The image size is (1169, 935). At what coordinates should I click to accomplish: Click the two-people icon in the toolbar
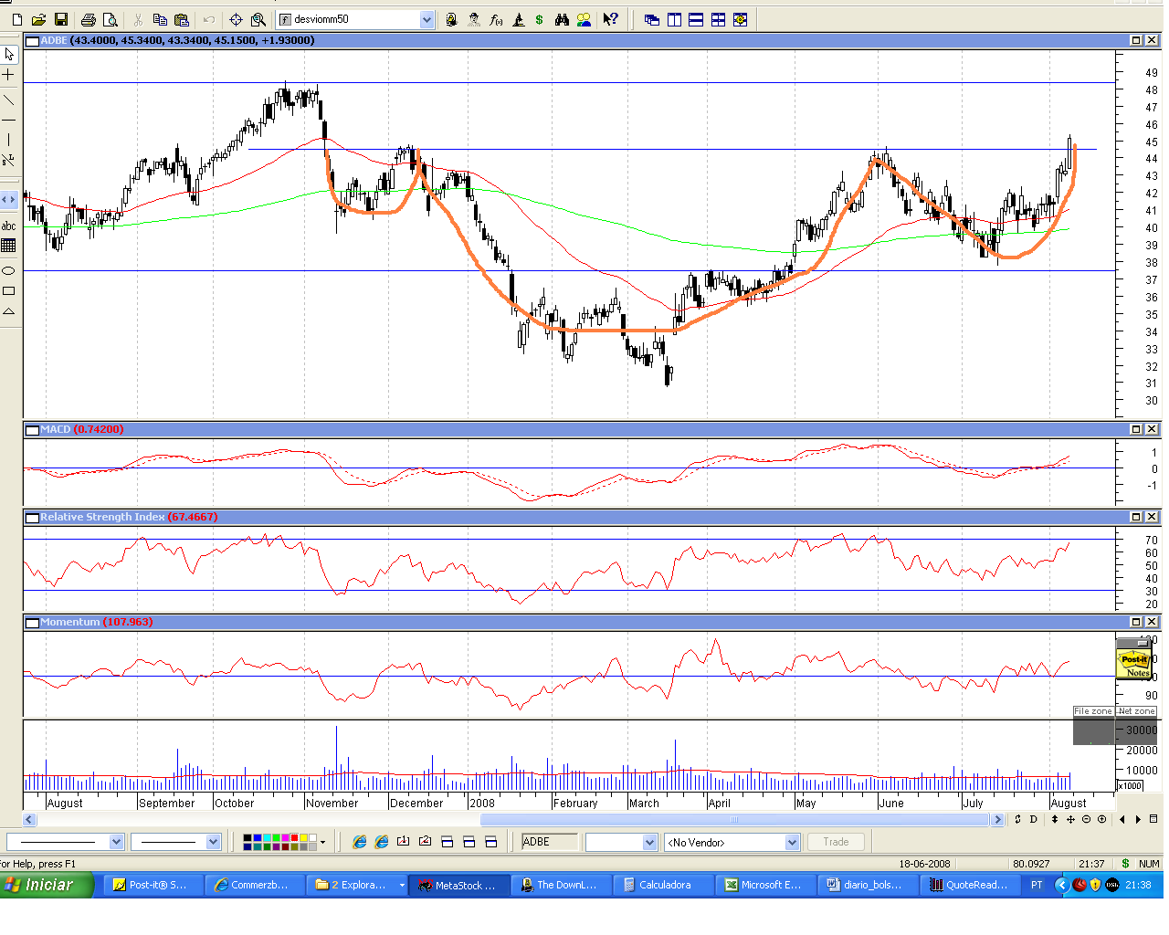point(584,19)
